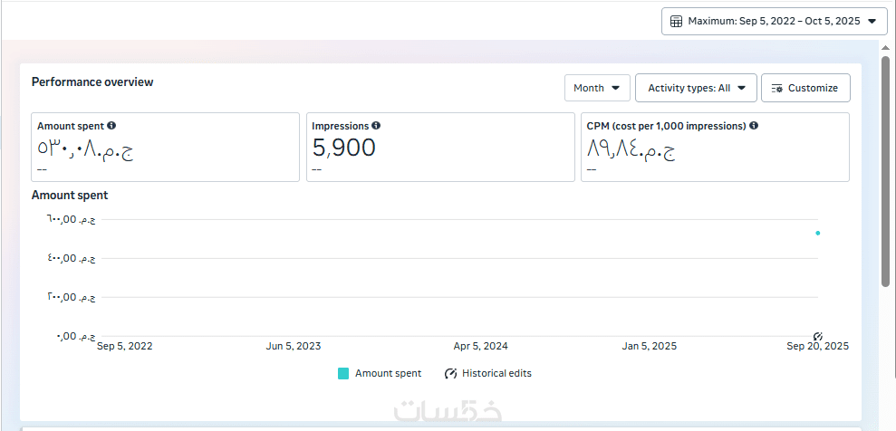Click the info icon beside the CPM label
This screenshot has height=431, width=896.
pyautogui.click(x=754, y=126)
